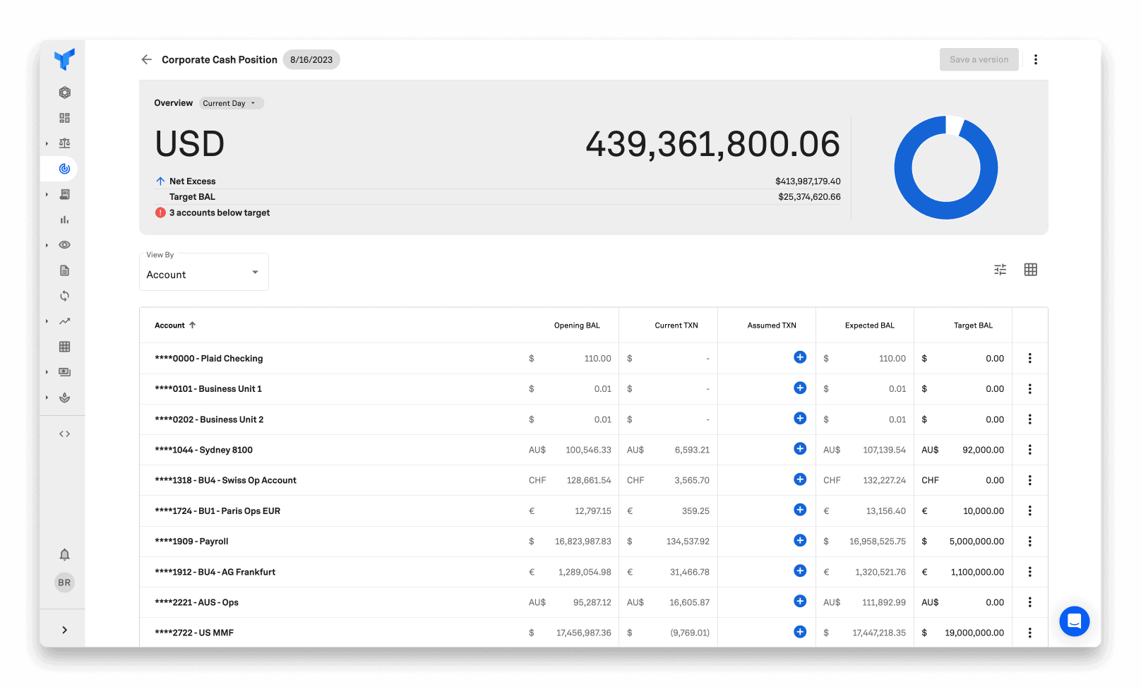Open the View By Account dropdown
The image size is (1141, 687).
(203, 274)
